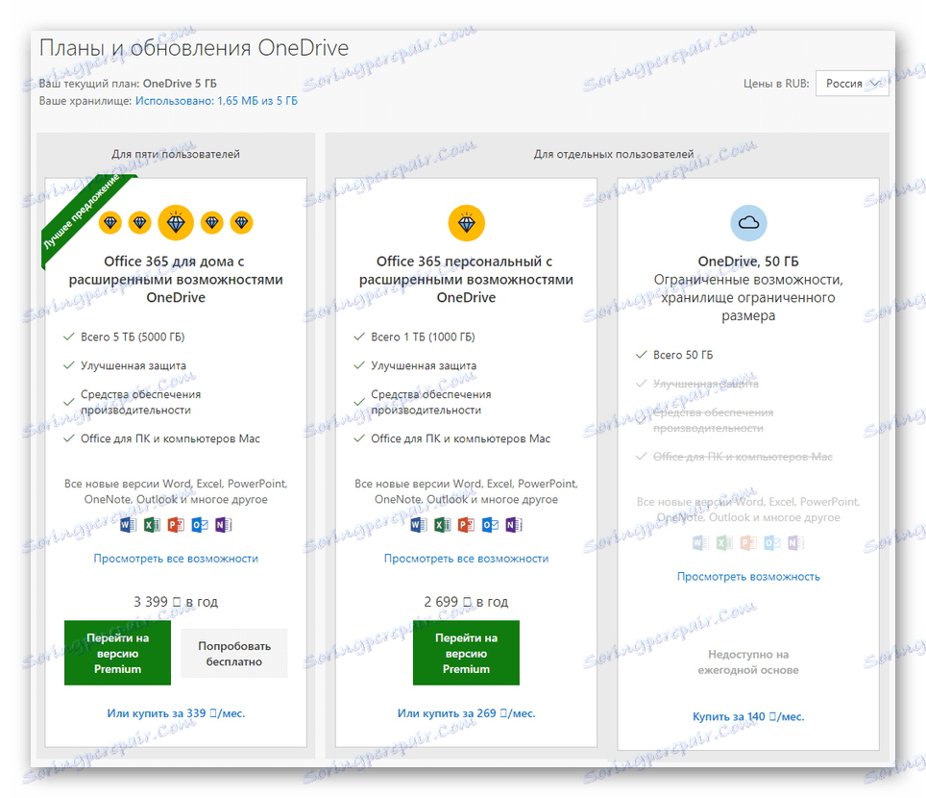
Task: Click the Ваш текущий план: OneDrive 5 ГБ text
Action: (x=128, y=84)
